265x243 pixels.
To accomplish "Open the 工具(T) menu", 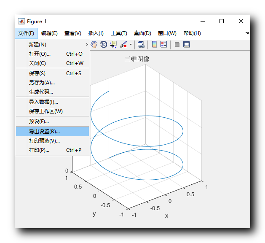I will (x=119, y=33).
